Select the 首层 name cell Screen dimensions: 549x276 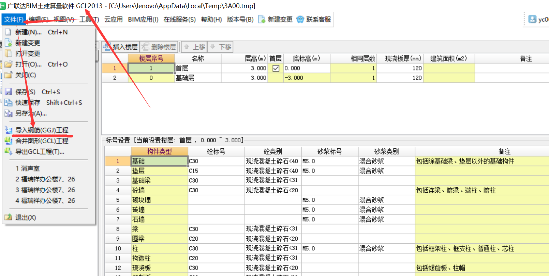click(198, 68)
